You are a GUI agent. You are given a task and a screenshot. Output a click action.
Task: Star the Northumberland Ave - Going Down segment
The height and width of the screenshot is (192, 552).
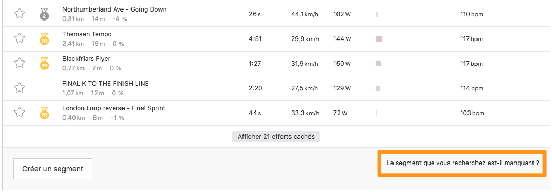point(20,14)
